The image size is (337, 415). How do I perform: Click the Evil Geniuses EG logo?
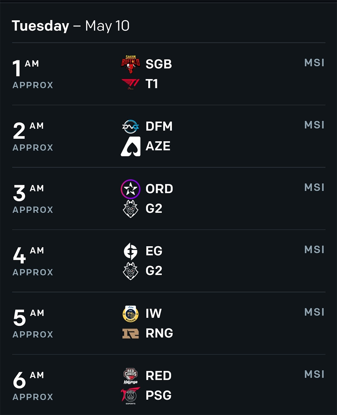[131, 252]
